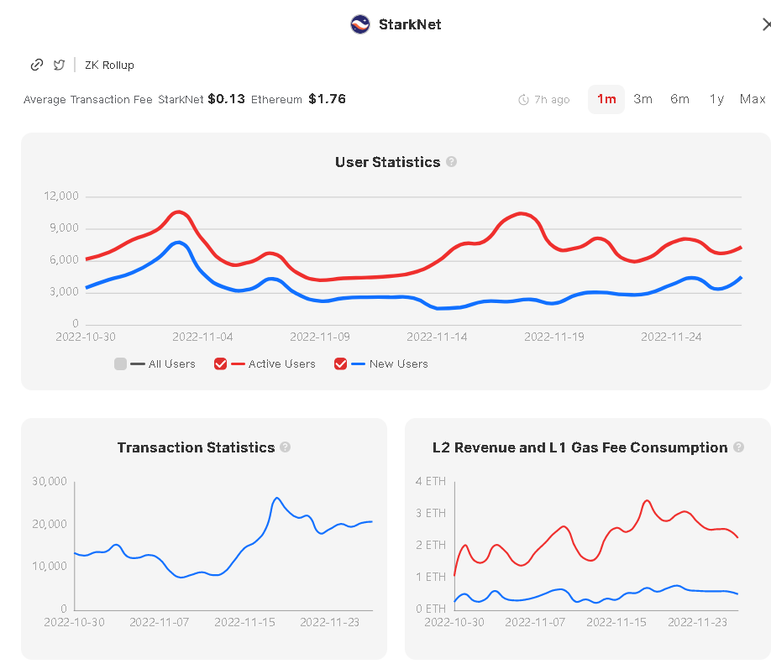Open User Statistics help icon
The image size is (771, 664).
[x=451, y=162]
